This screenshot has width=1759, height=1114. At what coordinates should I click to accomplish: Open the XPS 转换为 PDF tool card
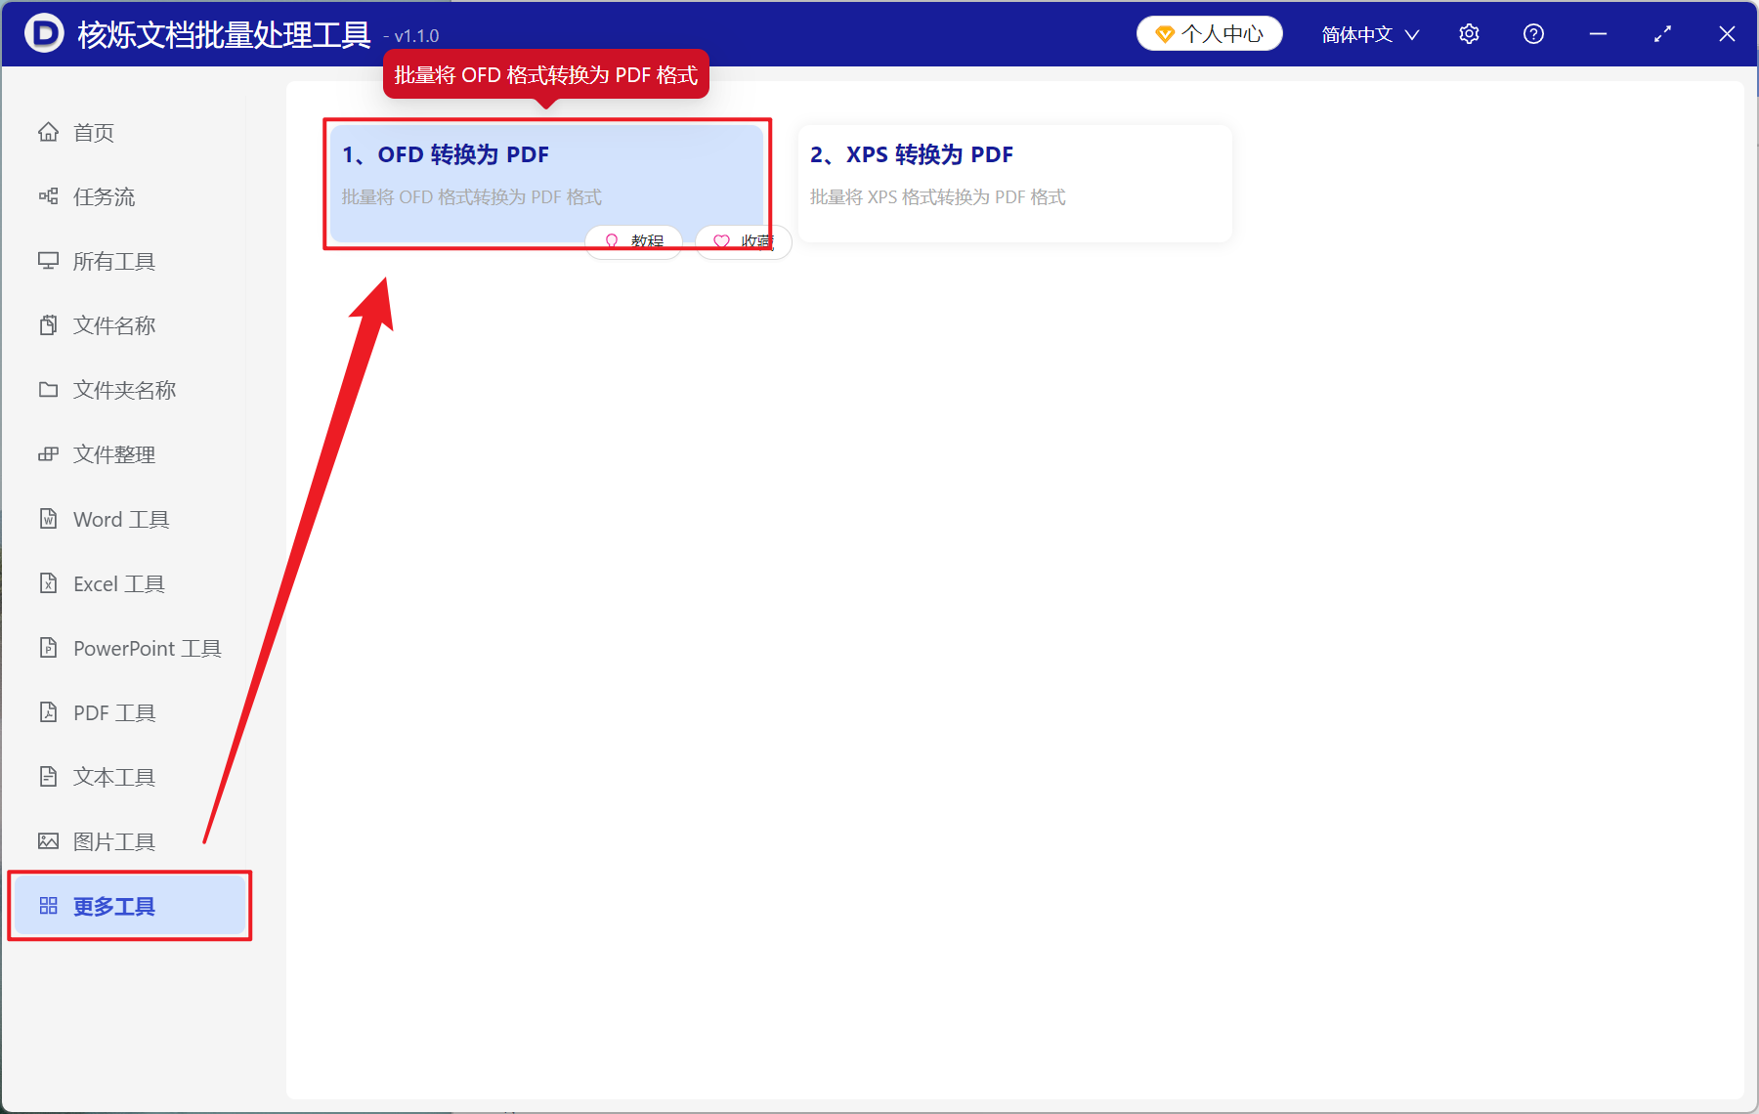click(x=1014, y=183)
